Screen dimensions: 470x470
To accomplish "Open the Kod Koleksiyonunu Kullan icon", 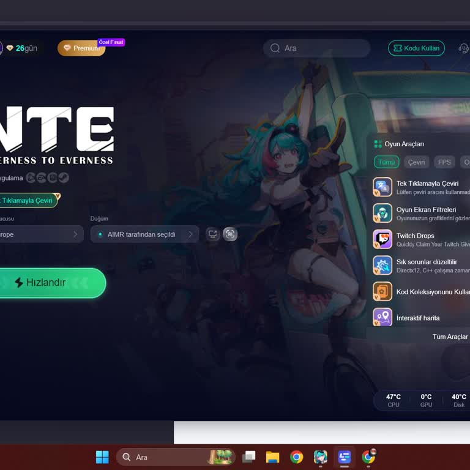I will tap(382, 291).
